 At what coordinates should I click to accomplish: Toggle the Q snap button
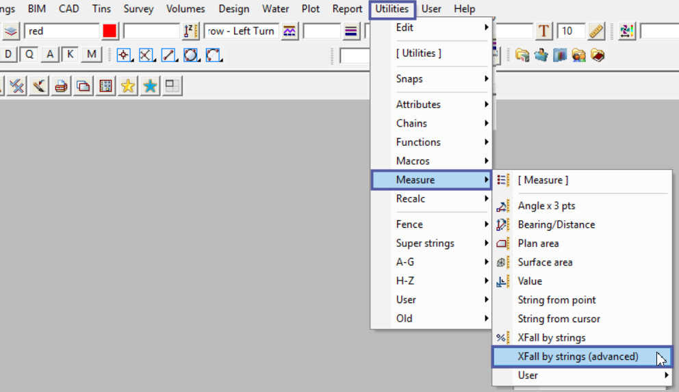29,55
